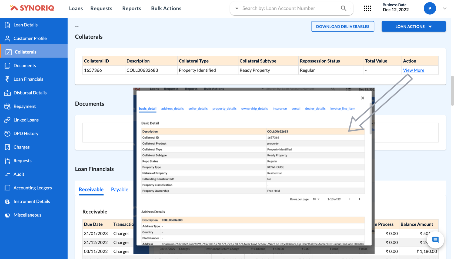
Task: Select the basic_detail popup tab
Action: [148, 109]
